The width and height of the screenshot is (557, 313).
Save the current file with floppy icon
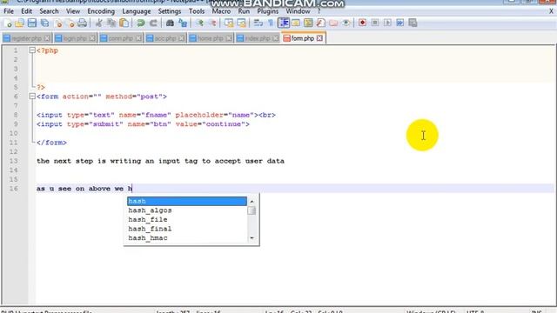click(x=32, y=23)
